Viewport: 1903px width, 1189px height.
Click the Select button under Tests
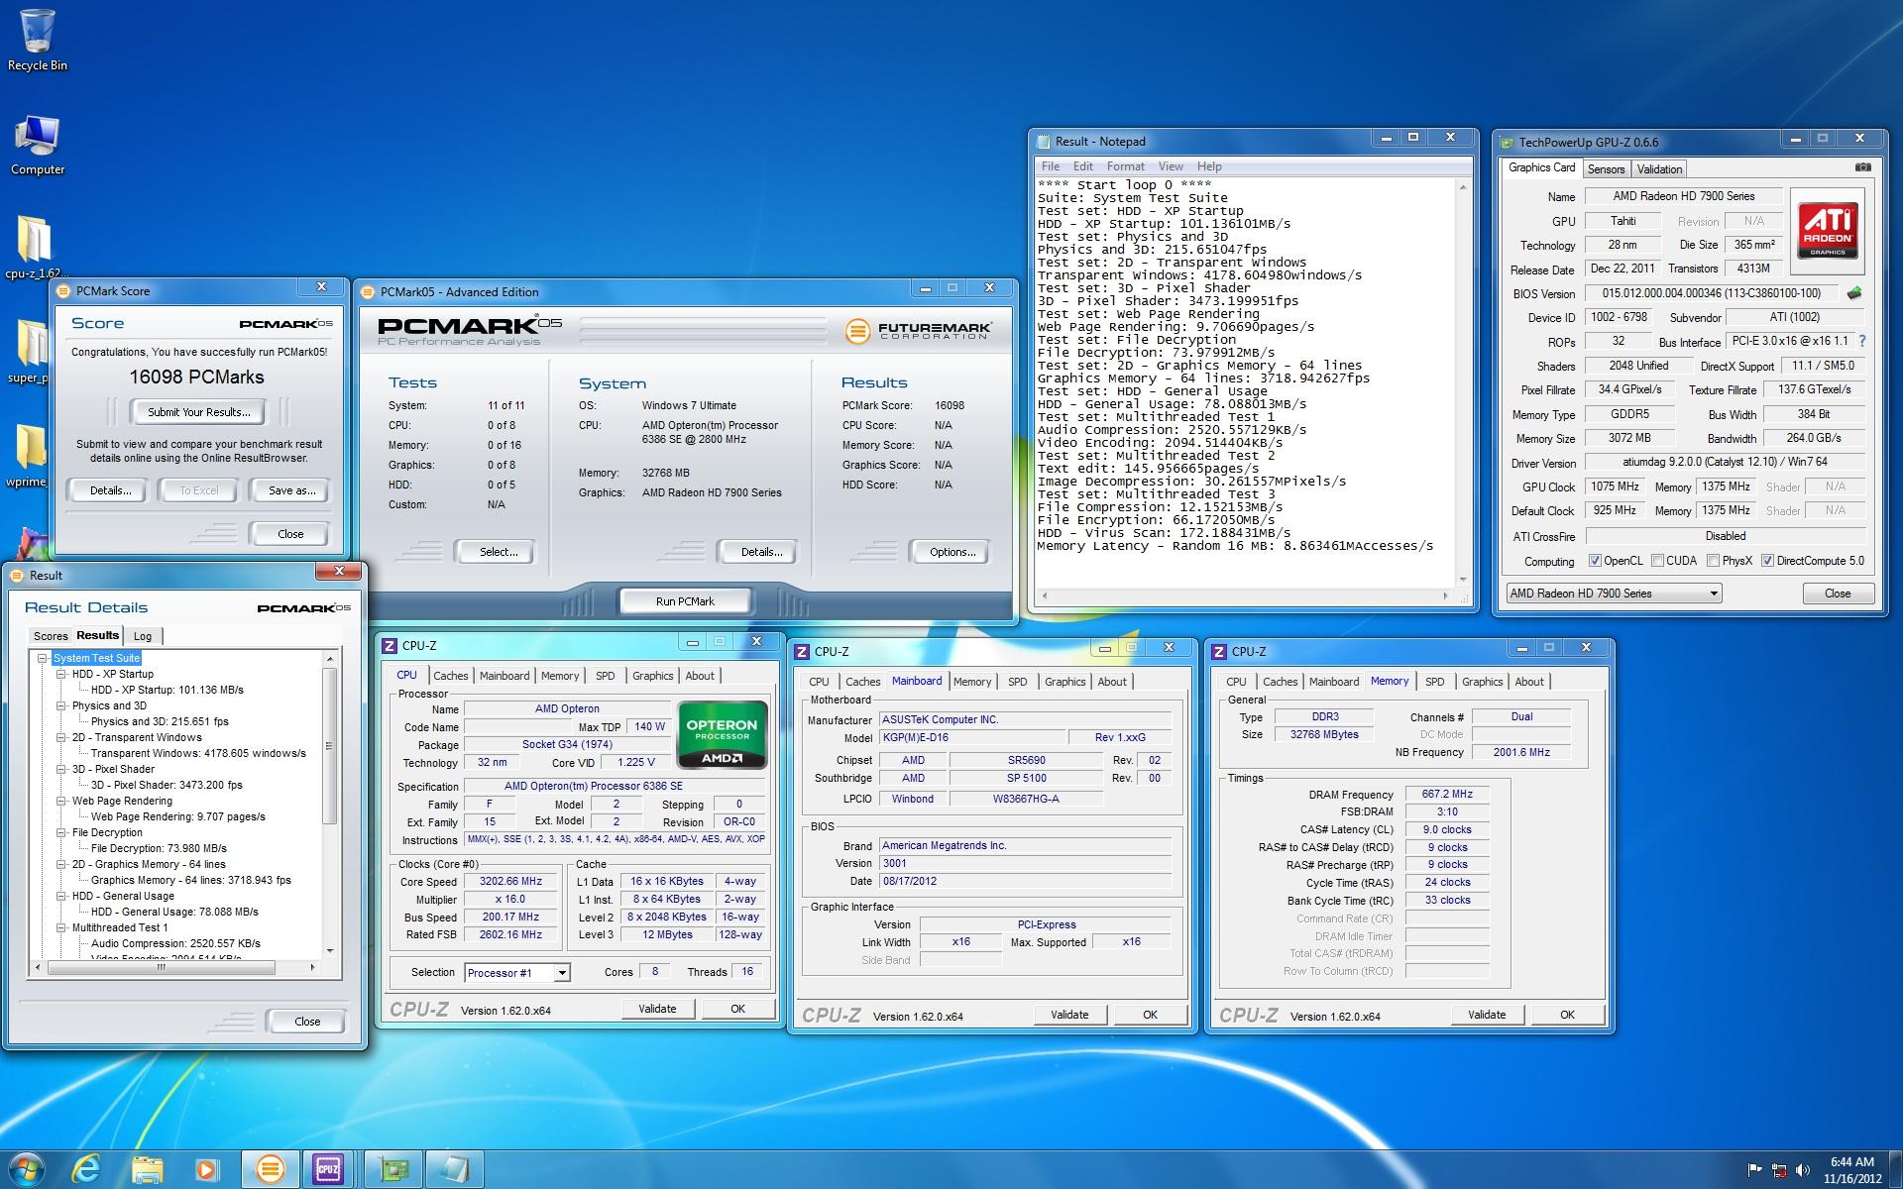(499, 552)
